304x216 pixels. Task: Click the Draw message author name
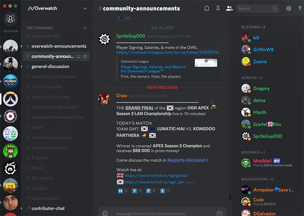pos(122,96)
